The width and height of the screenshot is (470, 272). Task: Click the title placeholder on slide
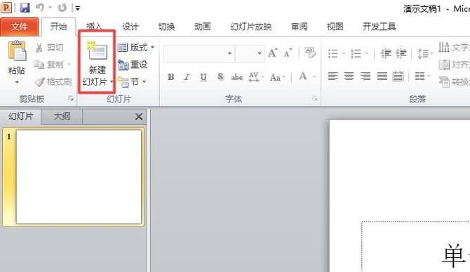pos(416,246)
